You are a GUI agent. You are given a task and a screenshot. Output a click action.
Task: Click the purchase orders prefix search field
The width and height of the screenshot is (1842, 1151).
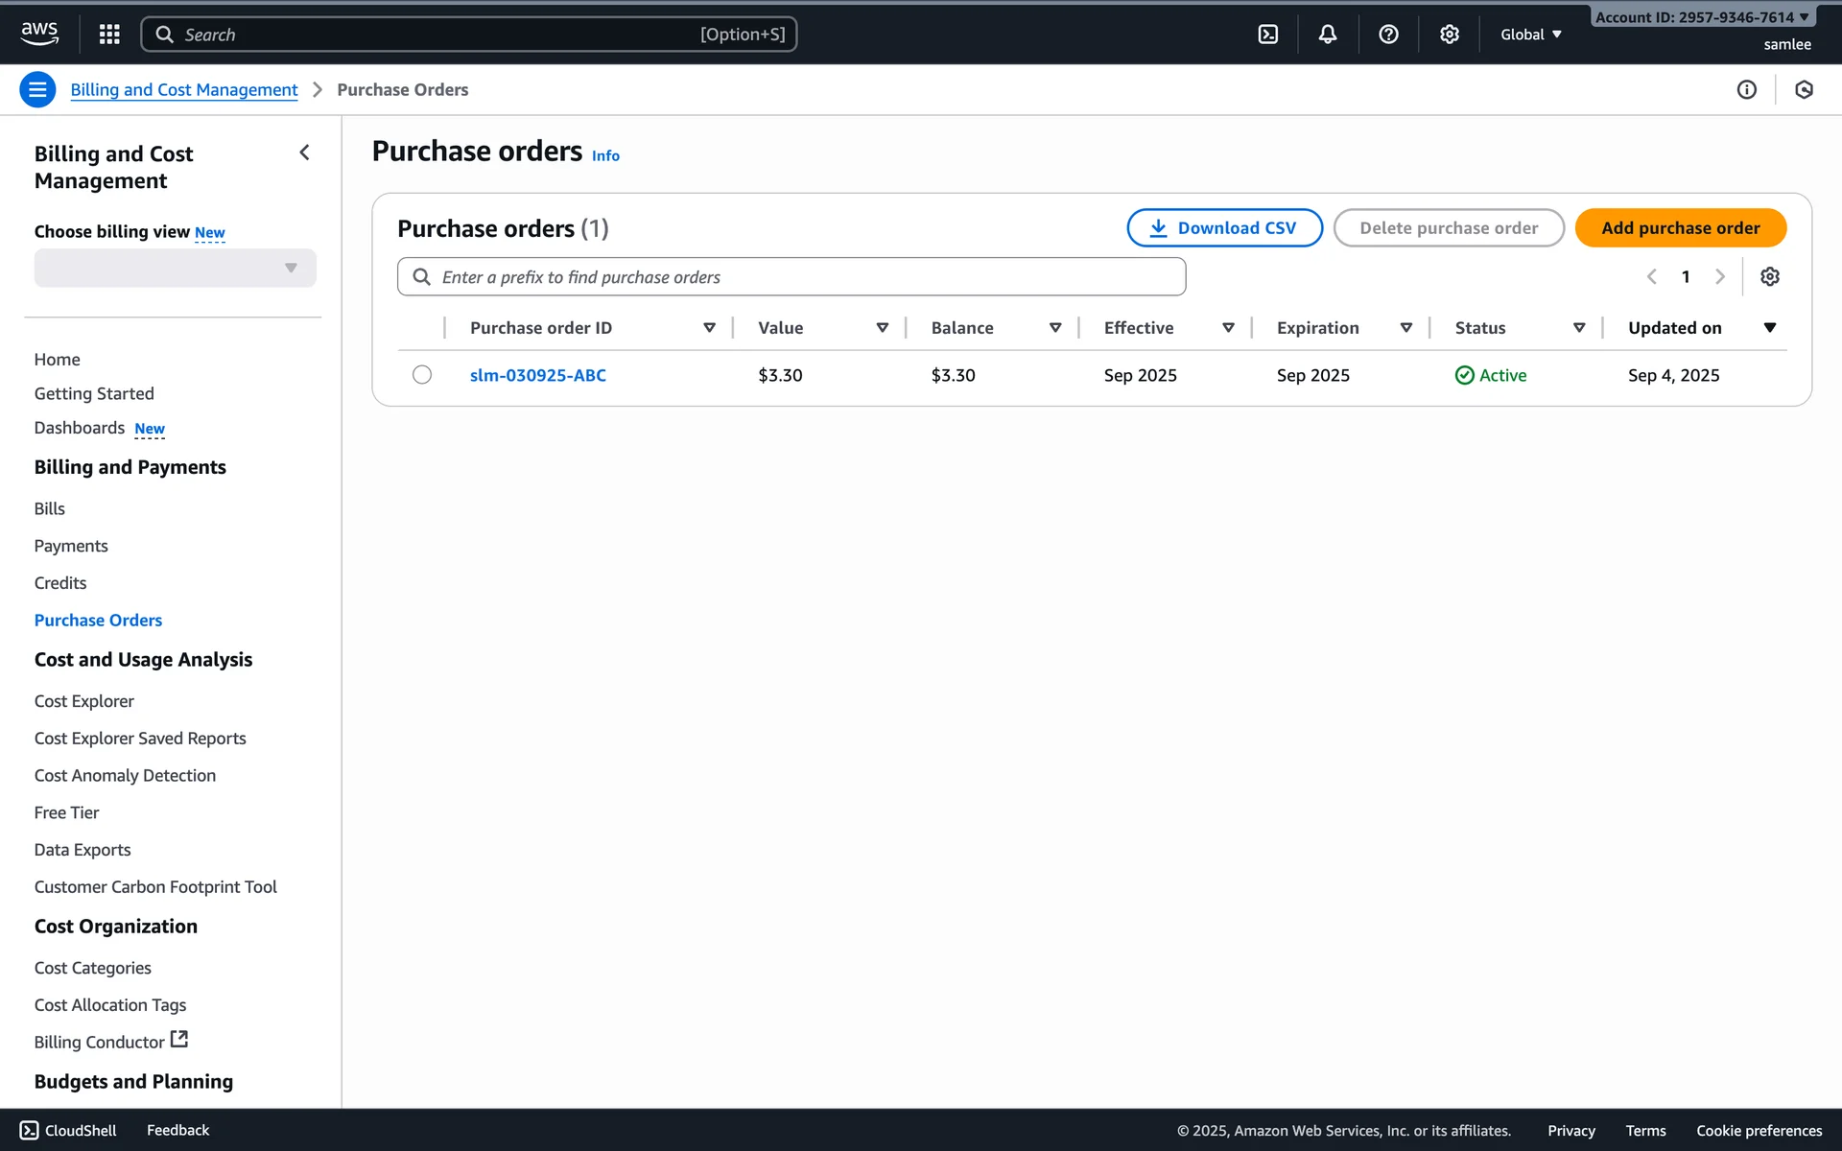[x=791, y=277]
